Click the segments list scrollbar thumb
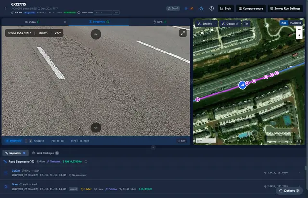Screen dimensions: 308x198 tap(305, 168)
